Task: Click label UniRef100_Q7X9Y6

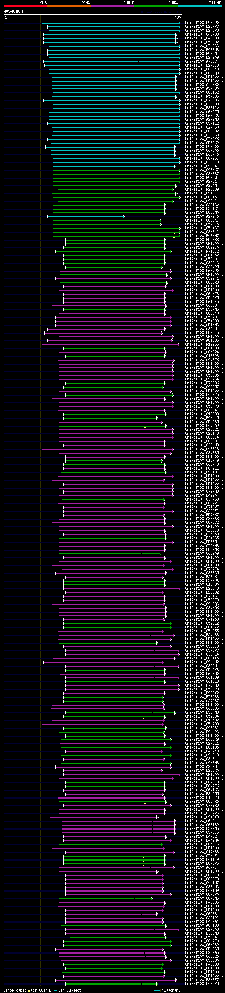Action: (x=202, y=139)
